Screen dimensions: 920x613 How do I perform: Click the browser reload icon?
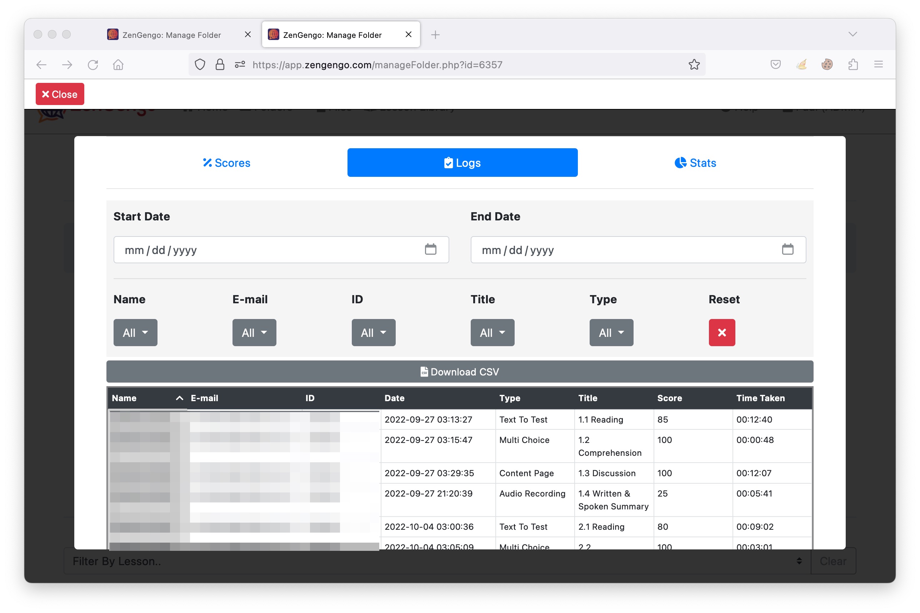tap(92, 65)
